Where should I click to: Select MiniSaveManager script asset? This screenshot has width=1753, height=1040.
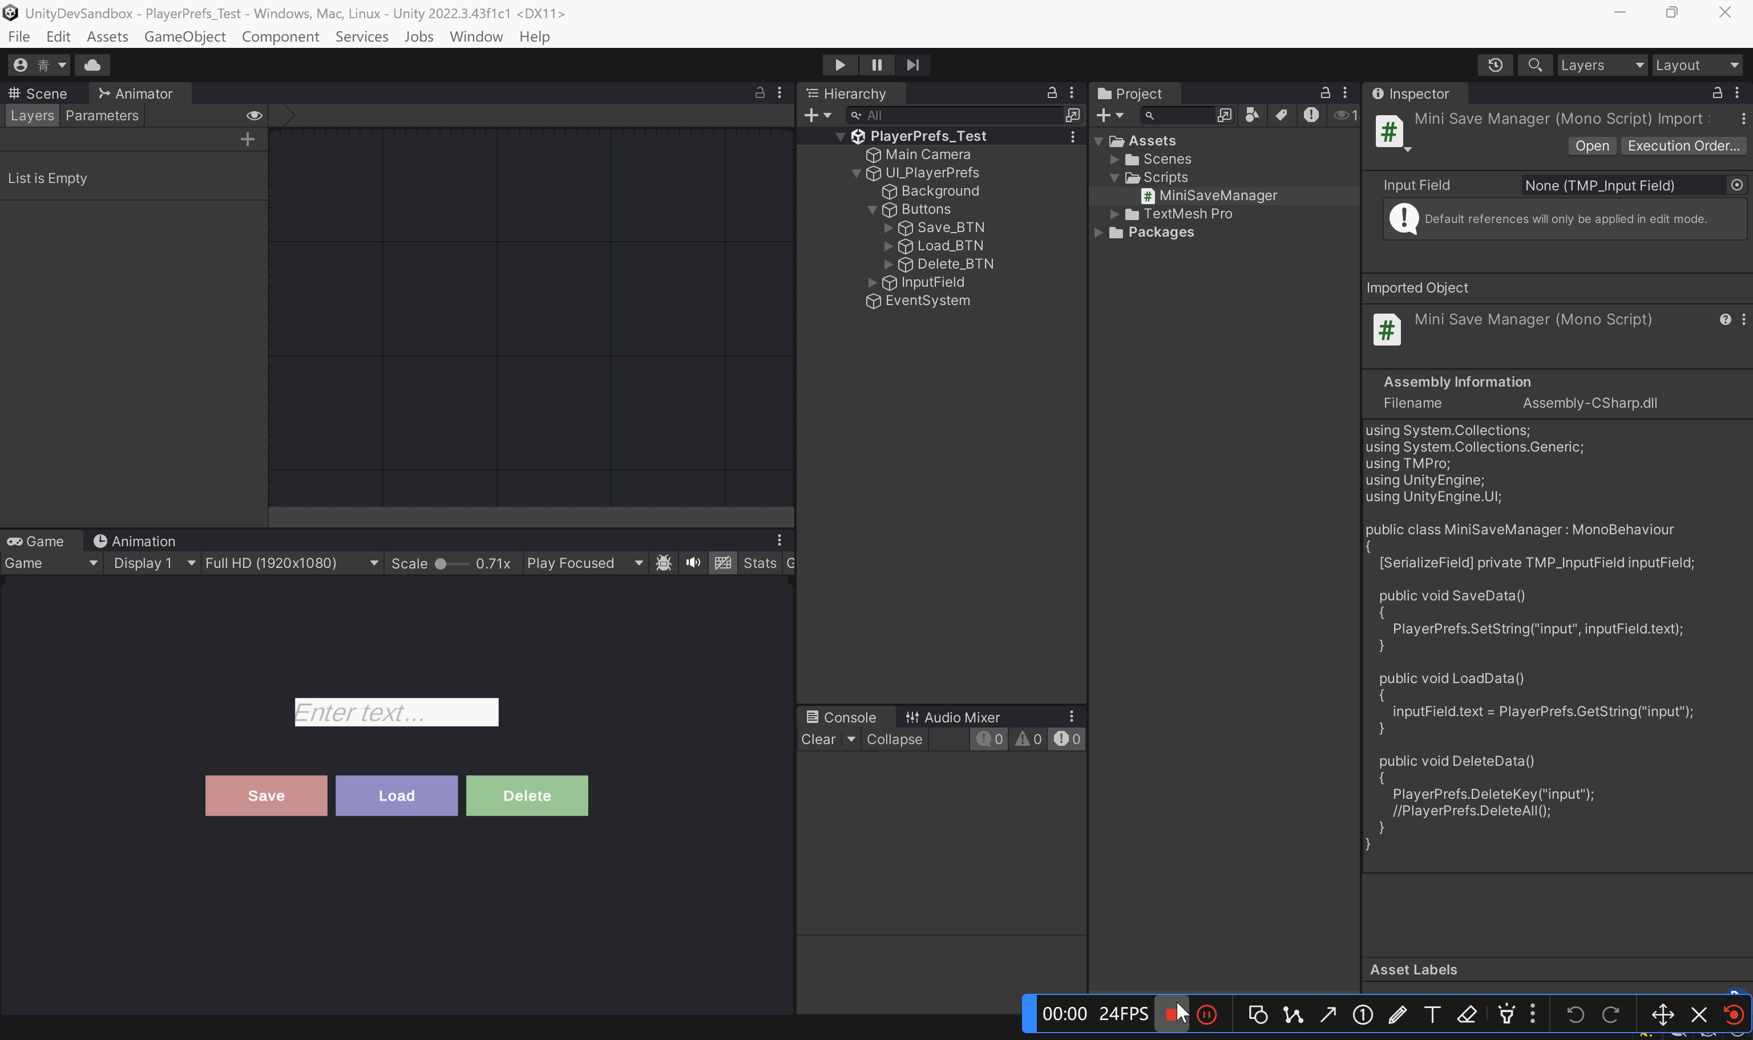coord(1217,196)
